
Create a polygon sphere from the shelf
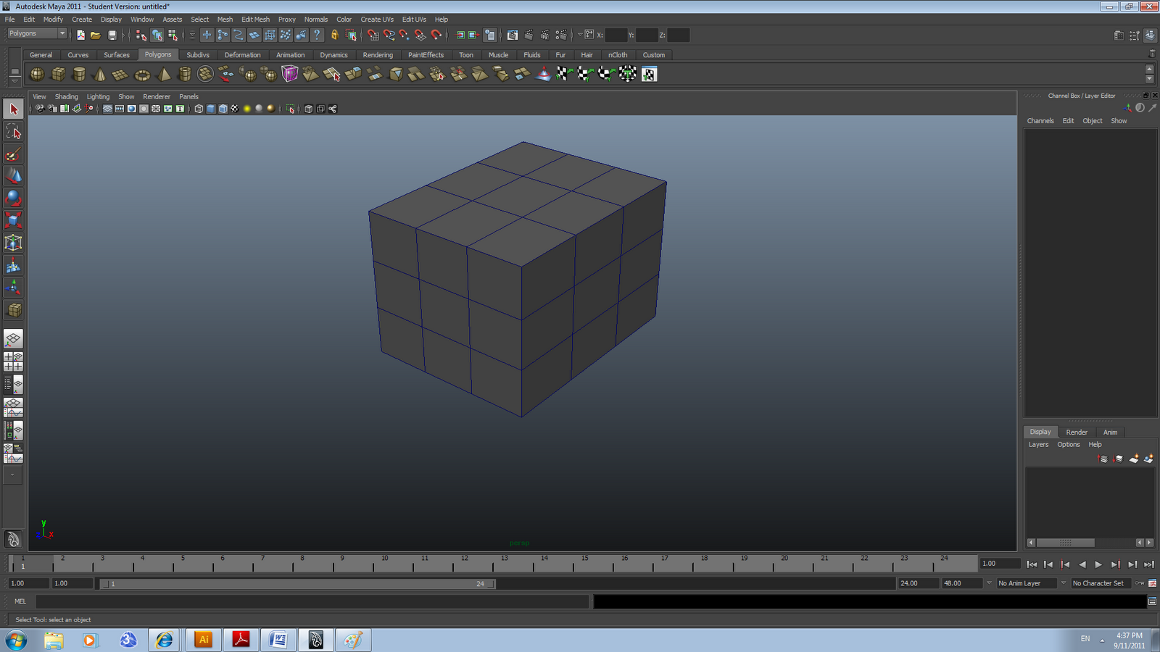pos(36,73)
